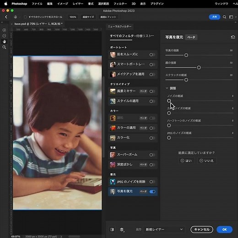Click the 写真を復元 filter thumbnail
Viewport: 238px width, 238px height.
tap(113, 191)
